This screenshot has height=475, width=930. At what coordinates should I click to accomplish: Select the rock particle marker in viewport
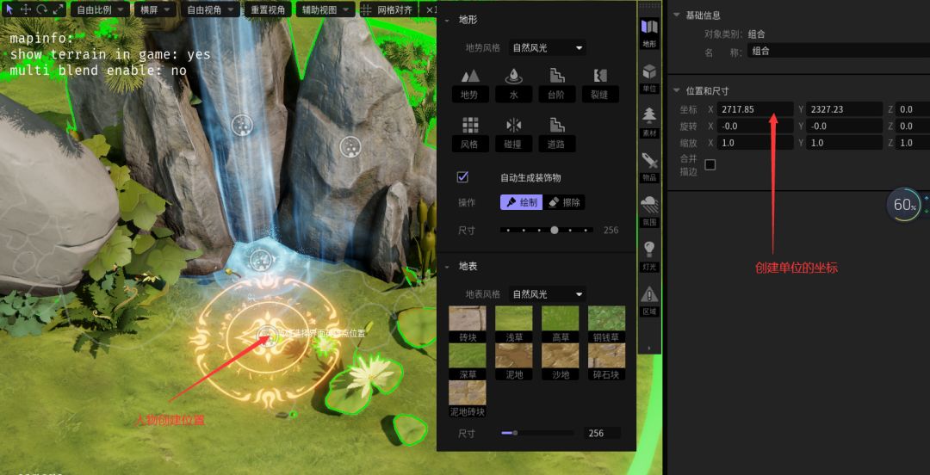(350, 146)
